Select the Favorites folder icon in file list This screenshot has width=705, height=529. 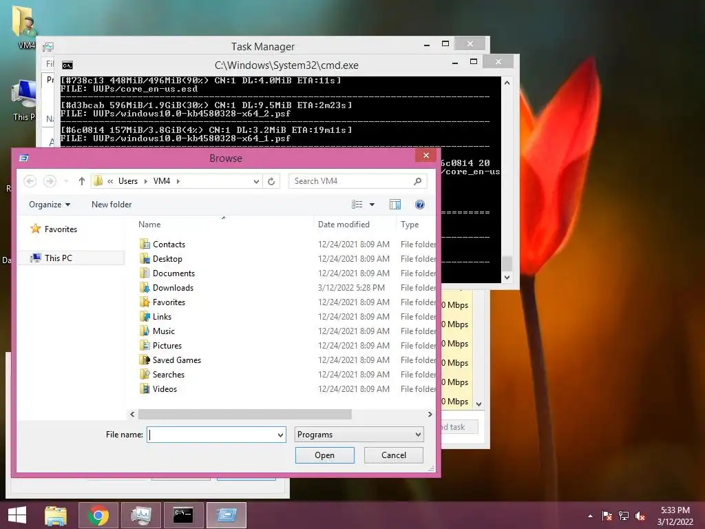pos(145,302)
